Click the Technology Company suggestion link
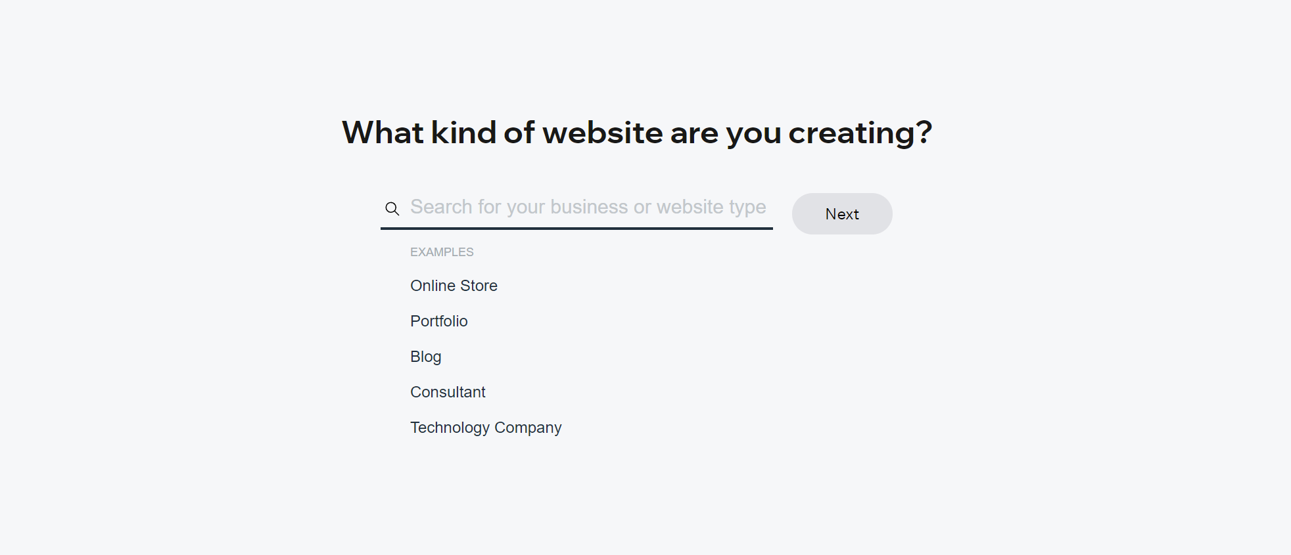The width and height of the screenshot is (1291, 555). pyautogui.click(x=486, y=428)
